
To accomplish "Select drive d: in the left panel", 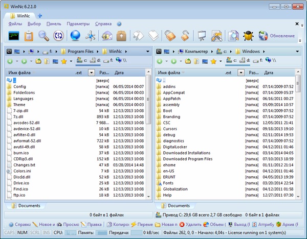I will (x=94, y=61).
